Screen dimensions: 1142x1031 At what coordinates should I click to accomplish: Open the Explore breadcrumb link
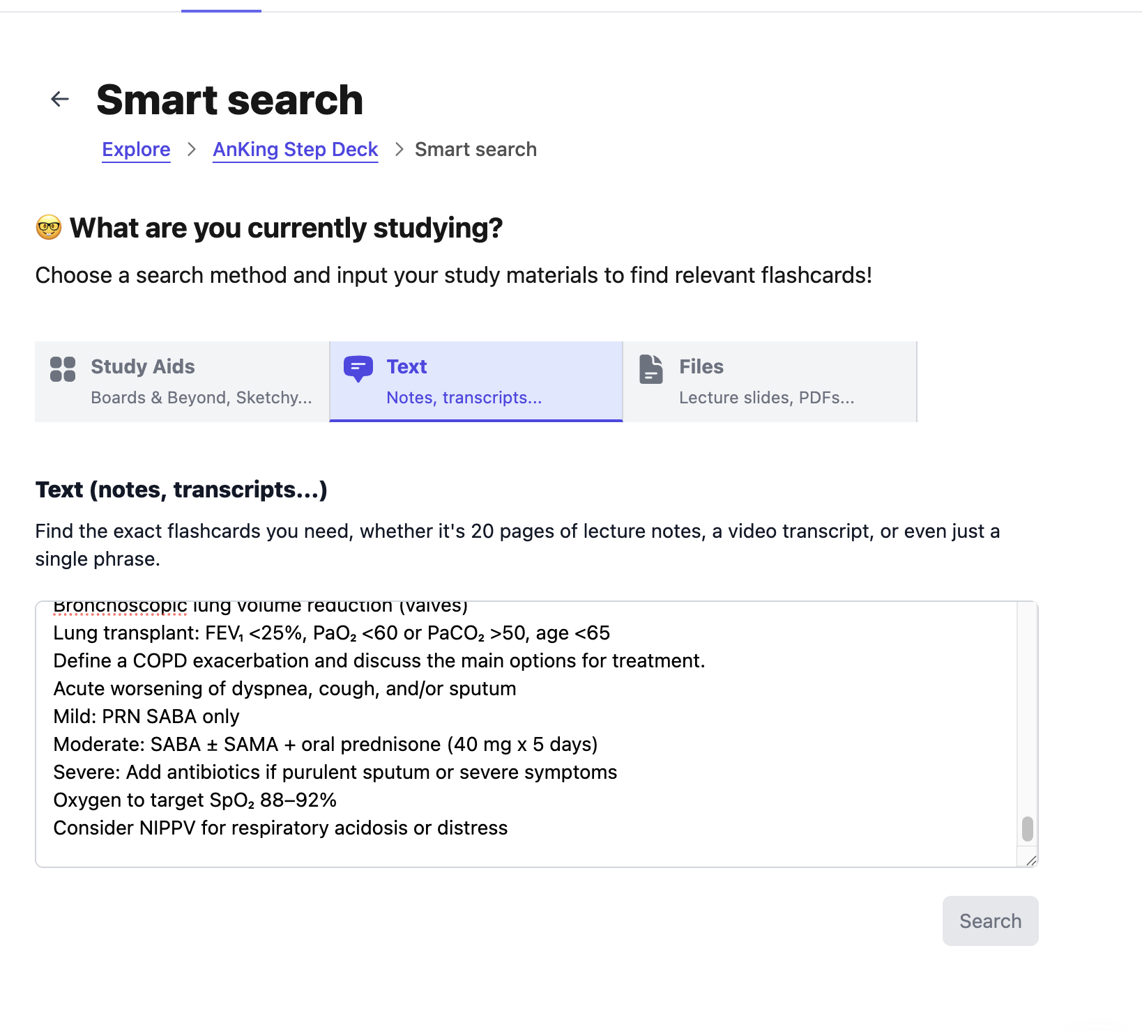[136, 150]
